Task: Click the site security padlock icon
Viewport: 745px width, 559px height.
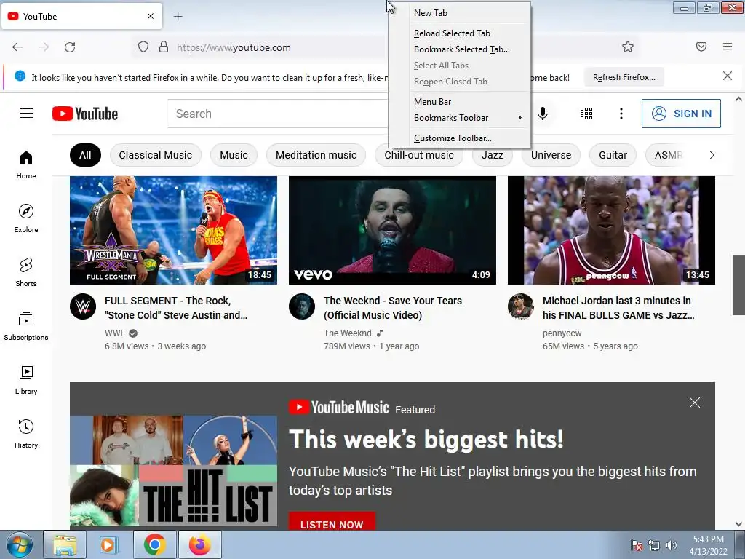Action: point(164,47)
